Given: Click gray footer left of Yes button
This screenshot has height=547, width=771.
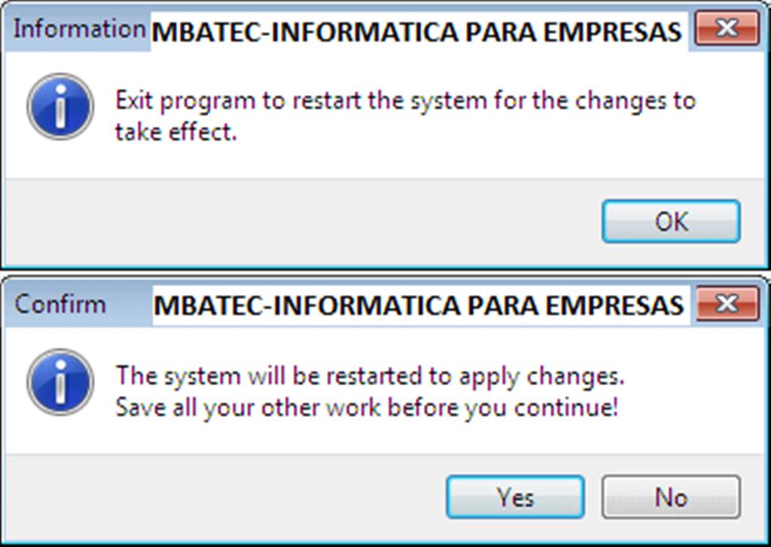Looking at the screenshot, I should tap(226, 497).
